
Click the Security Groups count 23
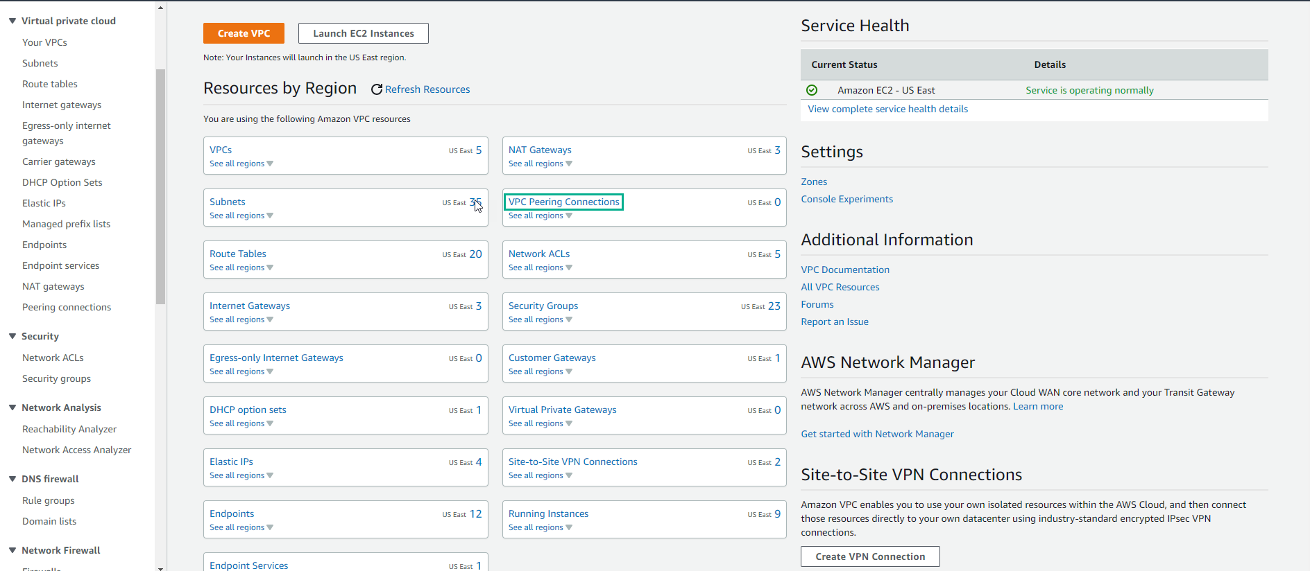tap(774, 306)
